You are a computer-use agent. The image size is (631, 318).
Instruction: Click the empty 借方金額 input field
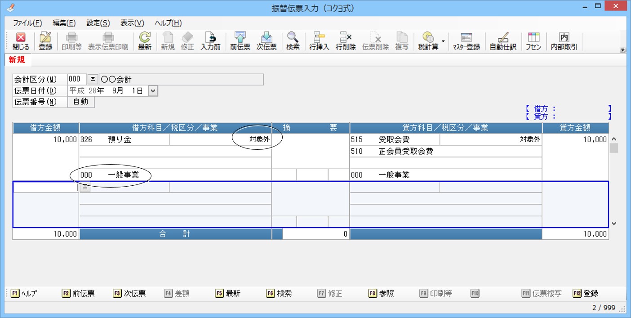pos(46,188)
